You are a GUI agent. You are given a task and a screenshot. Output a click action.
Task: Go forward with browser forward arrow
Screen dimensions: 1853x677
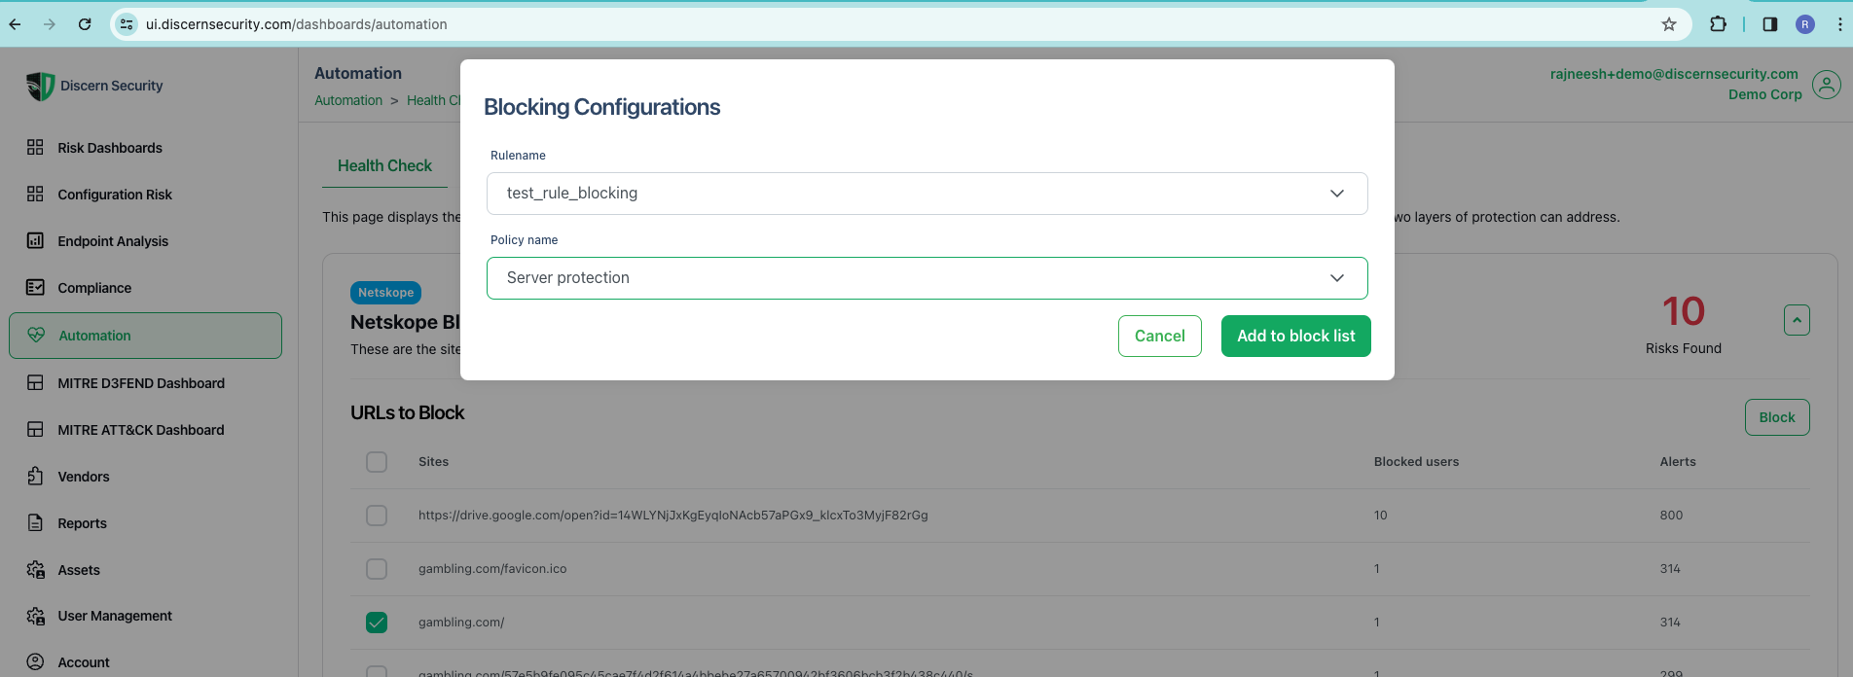50,24
